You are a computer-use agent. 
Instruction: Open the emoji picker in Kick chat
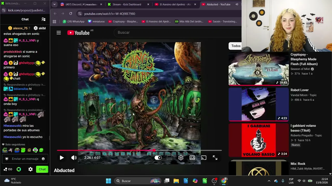coord(43,159)
